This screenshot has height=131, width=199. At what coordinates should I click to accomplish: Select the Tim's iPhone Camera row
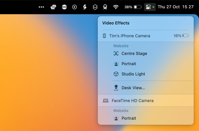point(130,36)
